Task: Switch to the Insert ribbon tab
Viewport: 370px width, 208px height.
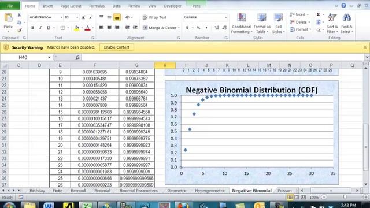Action: (x=47, y=6)
